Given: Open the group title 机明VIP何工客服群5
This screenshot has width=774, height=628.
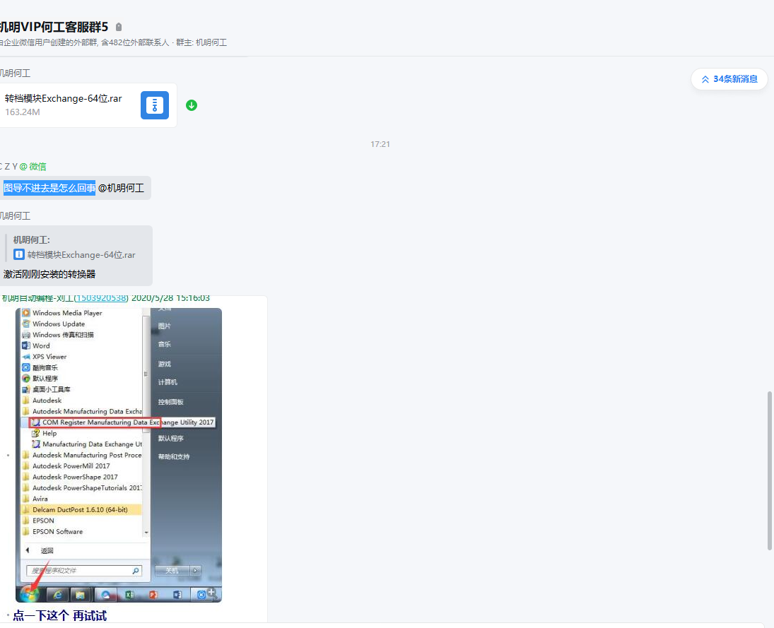Looking at the screenshot, I should coord(54,27).
